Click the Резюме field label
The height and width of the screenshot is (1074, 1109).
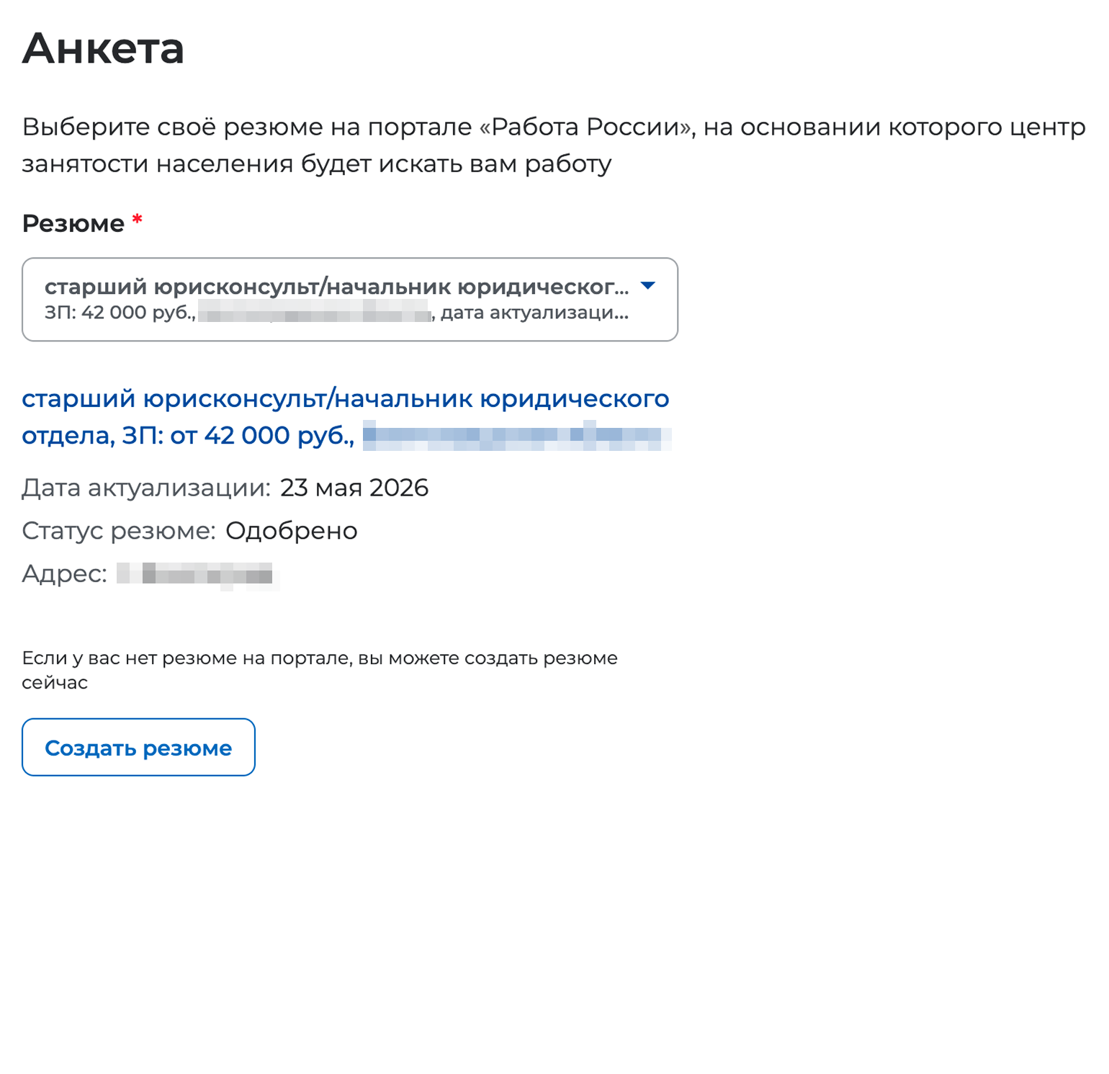tap(73, 223)
